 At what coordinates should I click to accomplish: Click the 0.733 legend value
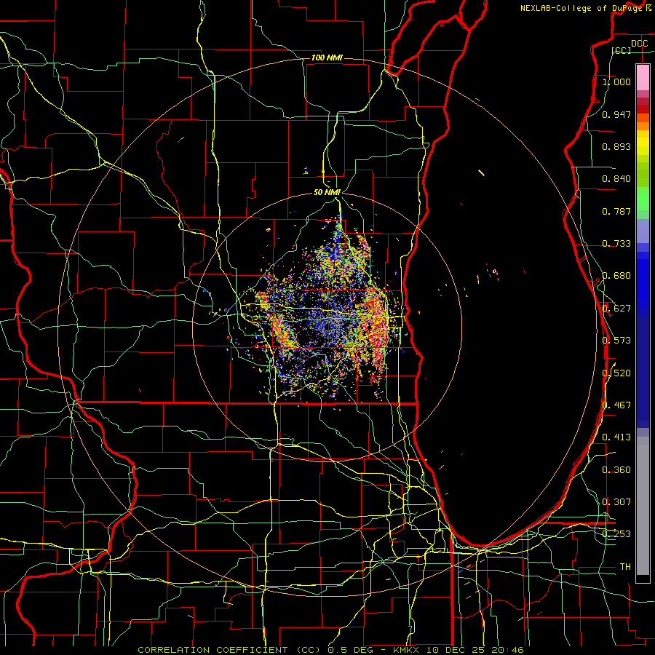(616, 244)
